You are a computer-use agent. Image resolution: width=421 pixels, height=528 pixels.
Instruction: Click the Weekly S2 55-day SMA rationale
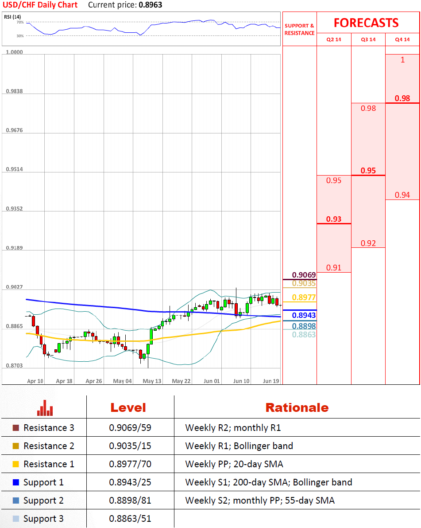260,501
